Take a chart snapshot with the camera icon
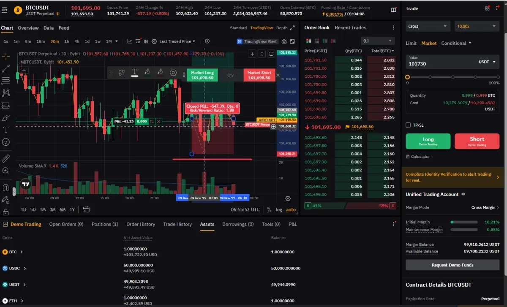The image size is (507, 307). (x=284, y=41)
